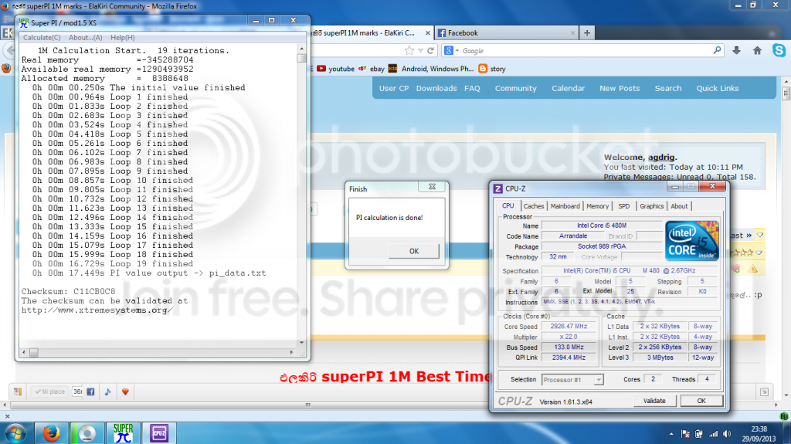The width and height of the screenshot is (791, 444).
Task: Click the warning triangle icon on forum page
Action: point(752,269)
